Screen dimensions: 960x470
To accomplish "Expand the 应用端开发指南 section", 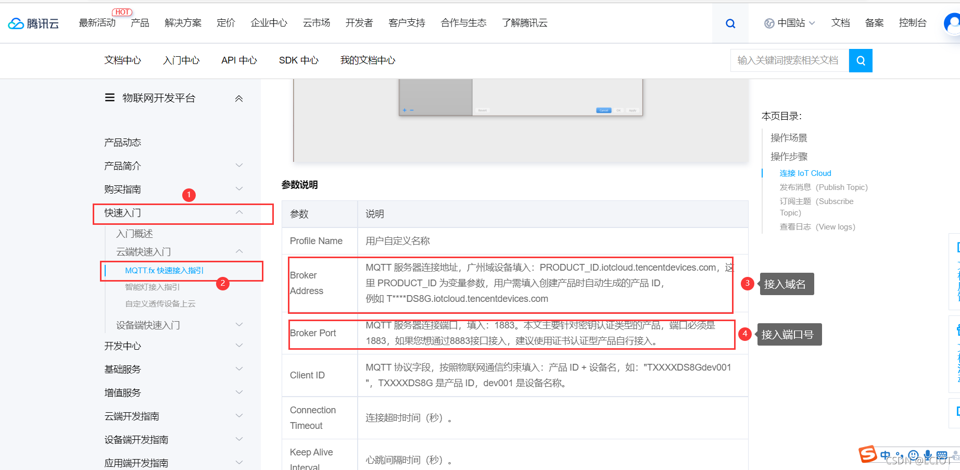I will click(x=239, y=462).
